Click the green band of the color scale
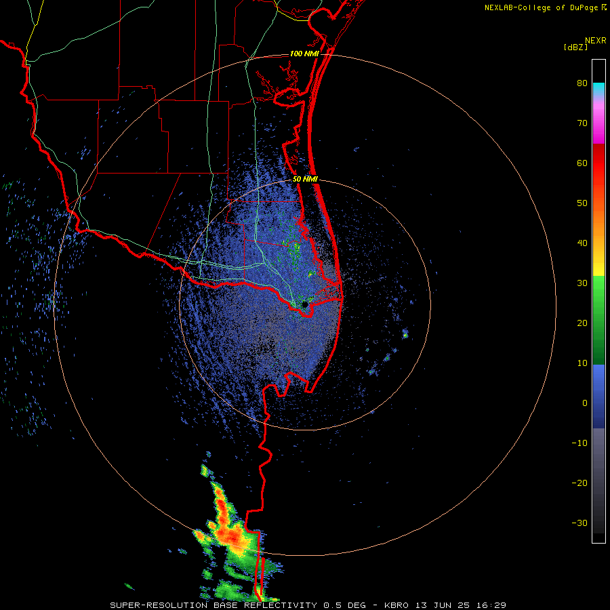610x610 pixels. (598, 321)
